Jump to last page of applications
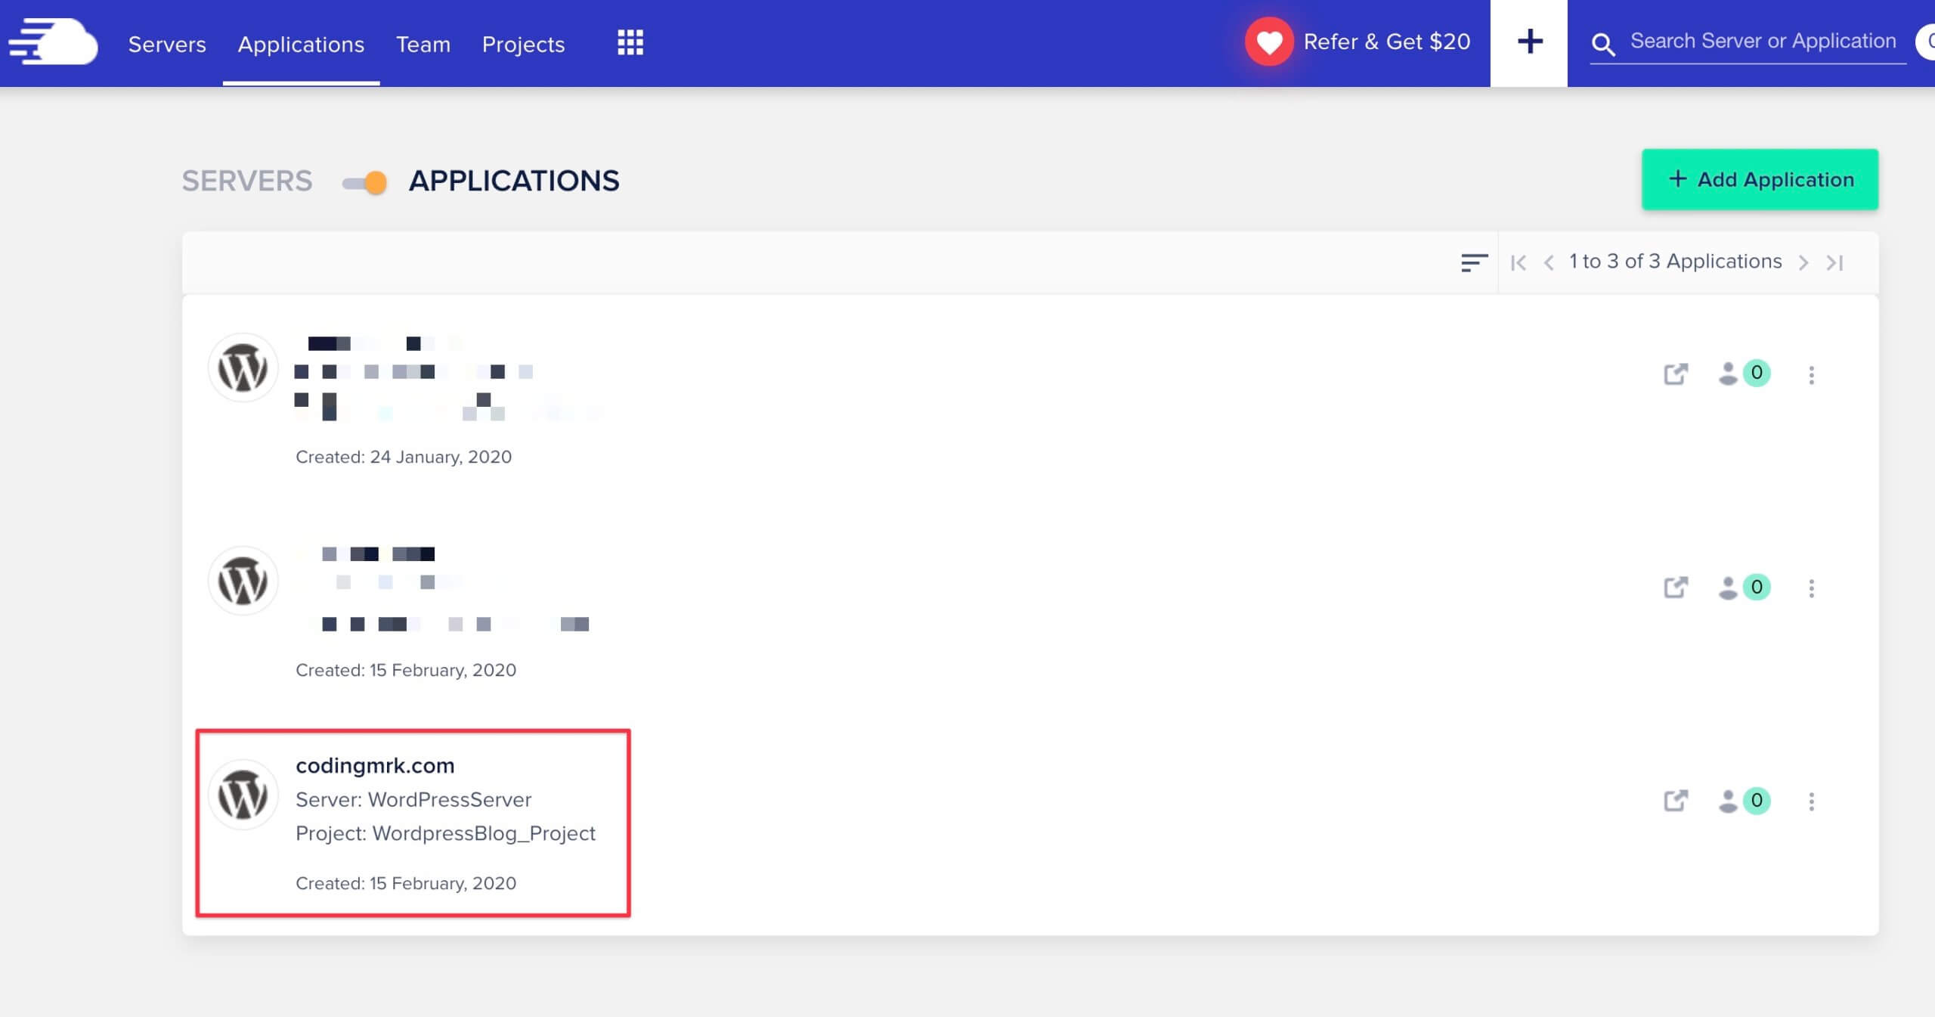Viewport: 1935px width, 1017px height. tap(1835, 262)
